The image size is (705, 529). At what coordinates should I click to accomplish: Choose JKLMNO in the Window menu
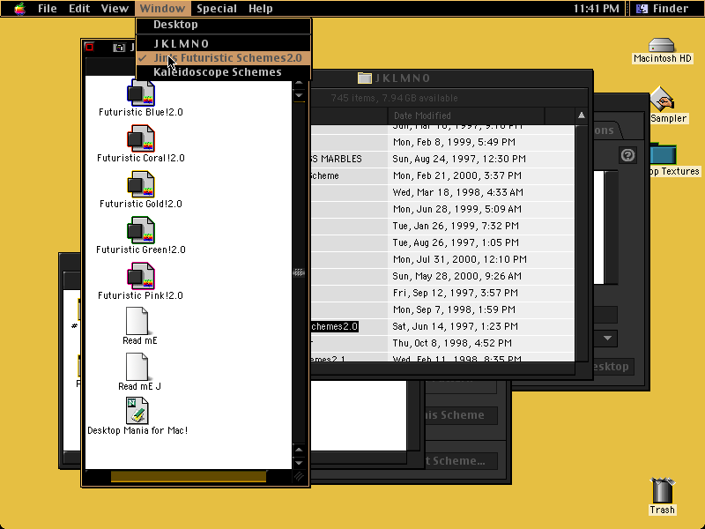pyautogui.click(x=223, y=43)
